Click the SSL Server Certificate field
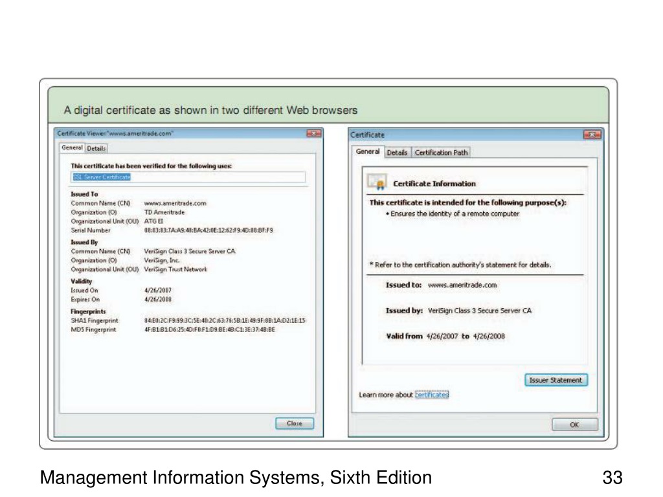Screen dimensions: 663x497 coord(188,177)
